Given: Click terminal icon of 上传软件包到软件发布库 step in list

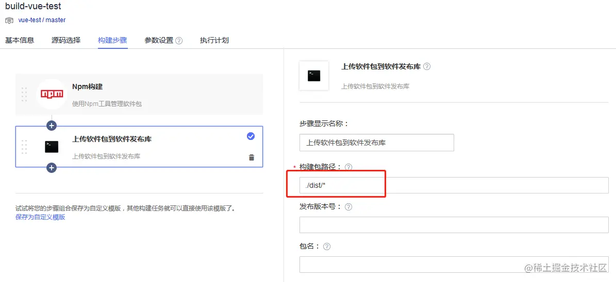Looking at the screenshot, I should pos(52,147).
